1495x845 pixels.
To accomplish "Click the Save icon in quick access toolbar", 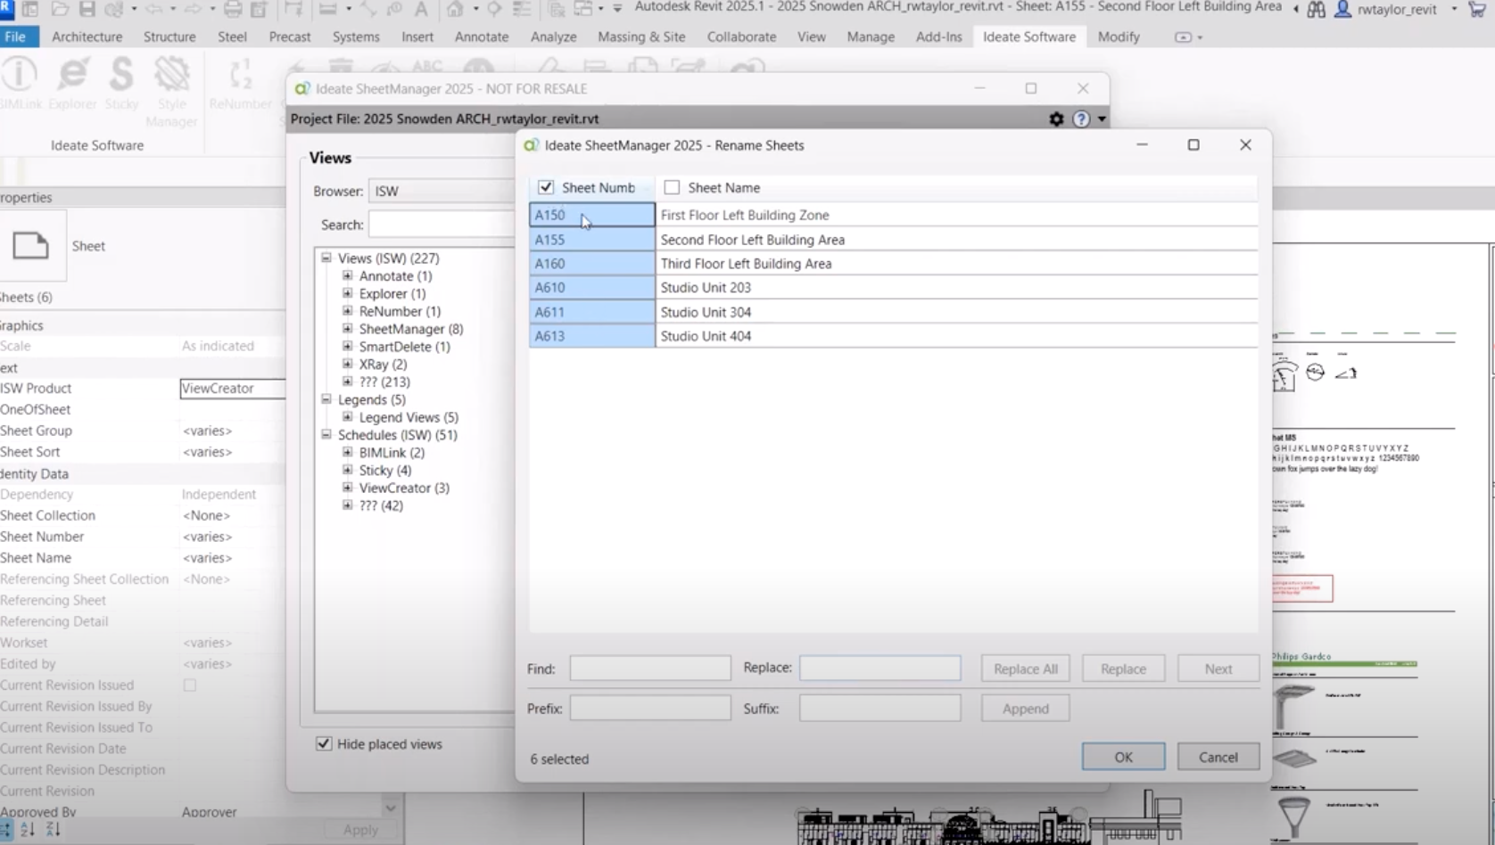I will pos(87,9).
